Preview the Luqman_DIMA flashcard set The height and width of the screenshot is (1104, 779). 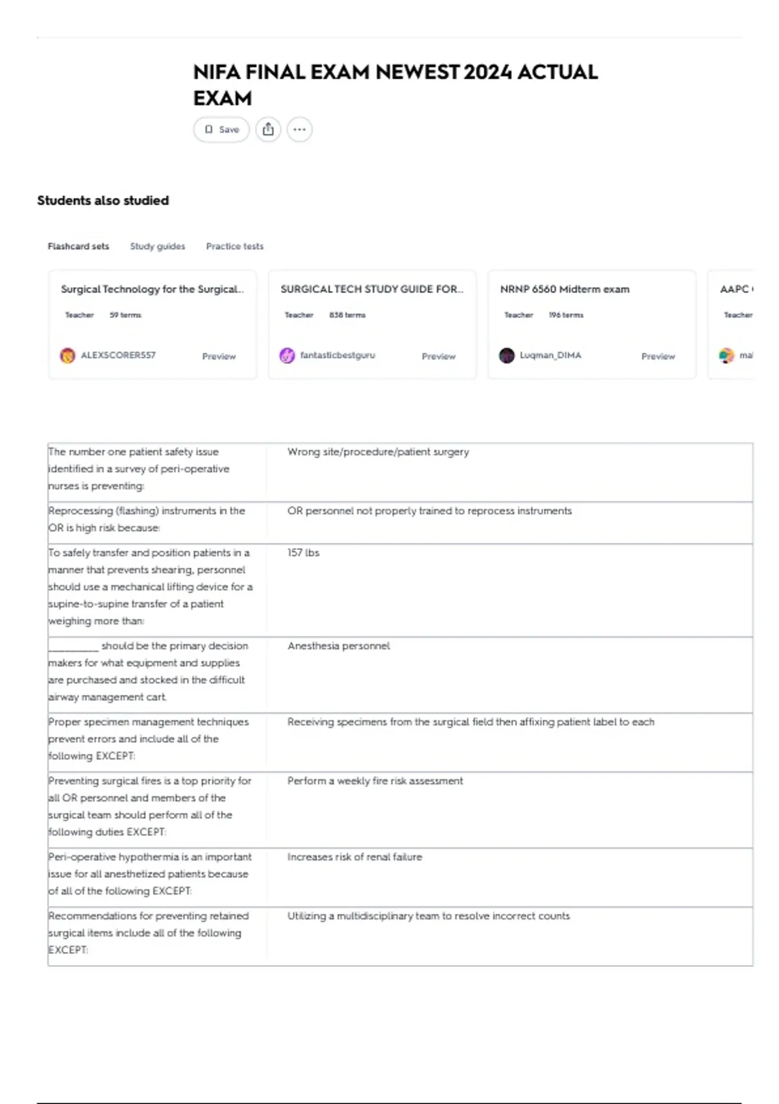tap(658, 356)
